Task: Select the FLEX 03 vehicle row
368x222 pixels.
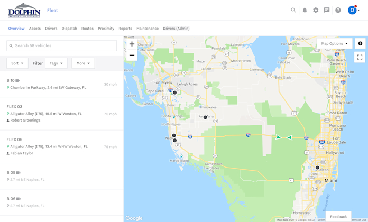Action: point(62,114)
